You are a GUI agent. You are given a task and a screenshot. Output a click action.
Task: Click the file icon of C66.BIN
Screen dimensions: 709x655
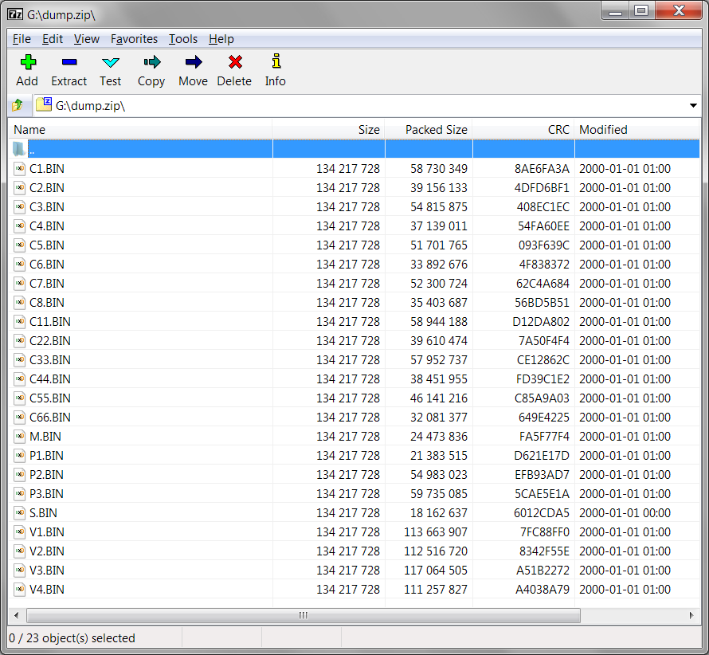pyautogui.click(x=19, y=417)
